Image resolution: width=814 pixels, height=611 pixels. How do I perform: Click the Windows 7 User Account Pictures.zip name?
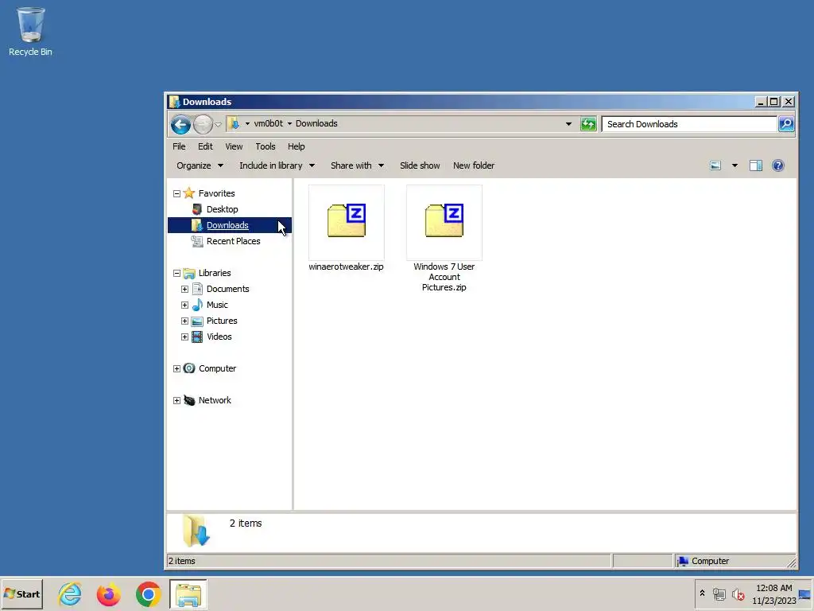444,277
